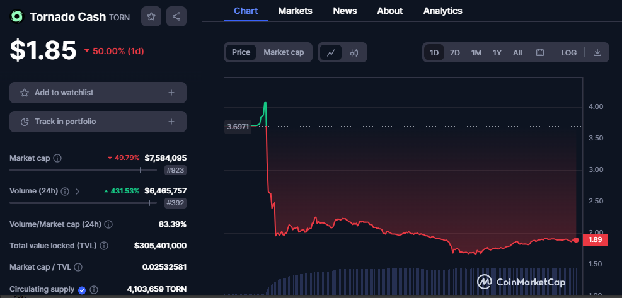Click the Market cap rank slider bar
The height and width of the screenshot is (298, 622).
[83, 170]
